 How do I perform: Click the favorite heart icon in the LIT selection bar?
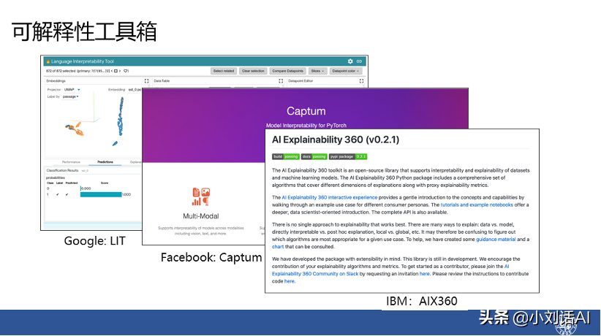point(126,71)
